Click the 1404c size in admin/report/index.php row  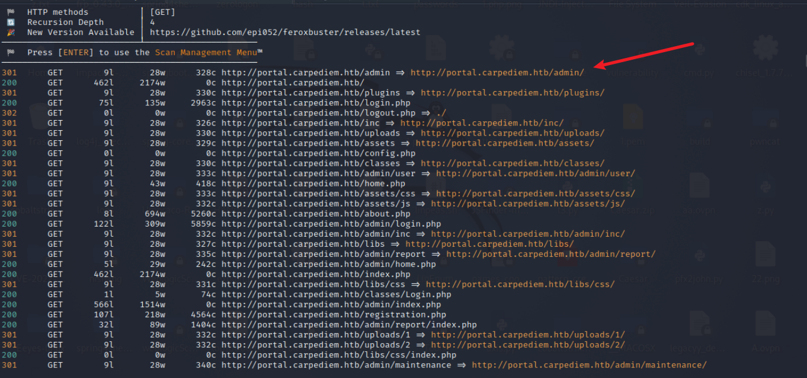tap(203, 324)
